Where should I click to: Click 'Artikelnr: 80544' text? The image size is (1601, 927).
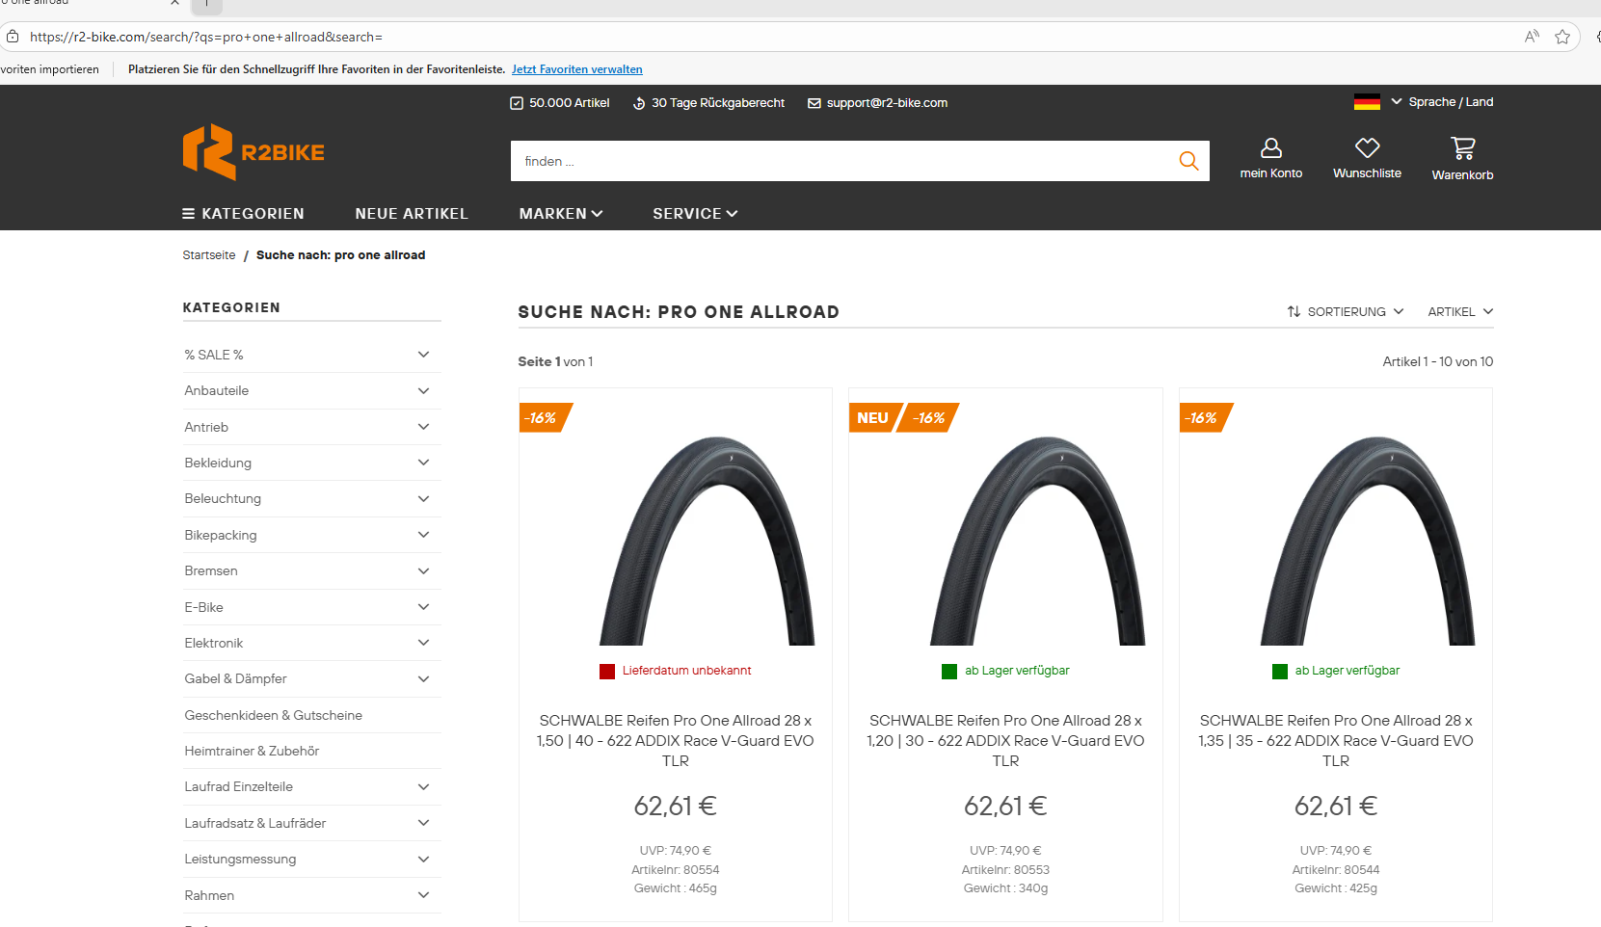point(1336,869)
